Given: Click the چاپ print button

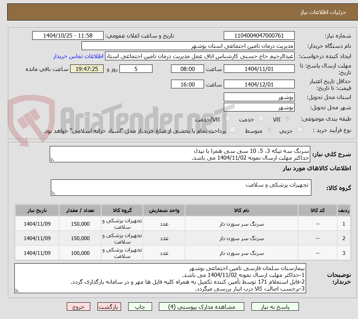Looking at the screenshot, I should click(140, 306).
